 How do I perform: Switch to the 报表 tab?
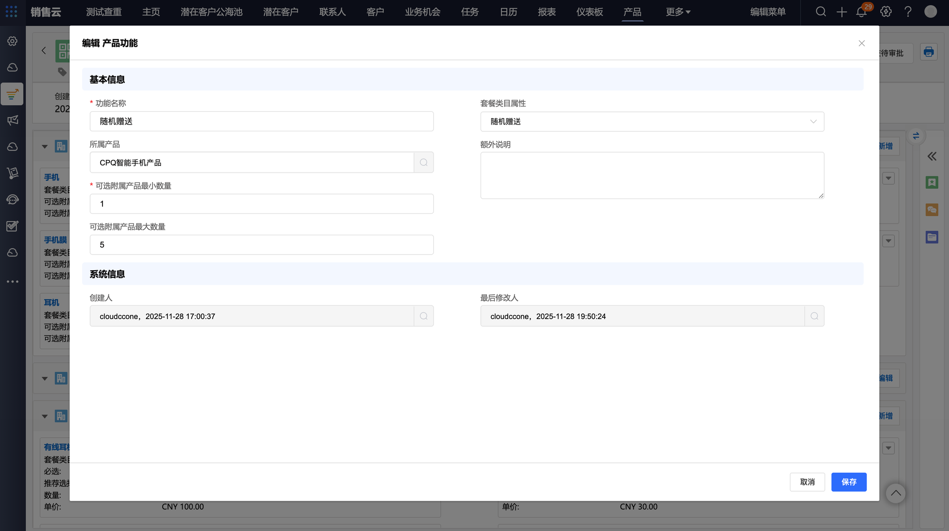(547, 12)
